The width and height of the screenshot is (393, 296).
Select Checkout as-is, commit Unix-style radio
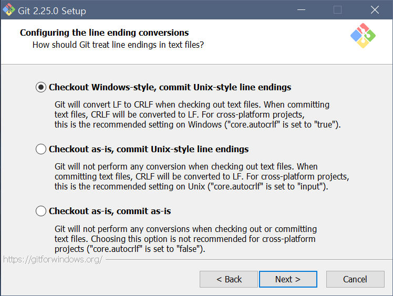(x=41, y=149)
